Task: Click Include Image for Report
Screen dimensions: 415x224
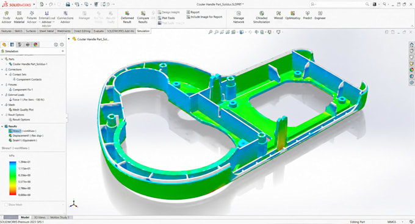Action: point(204,17)
